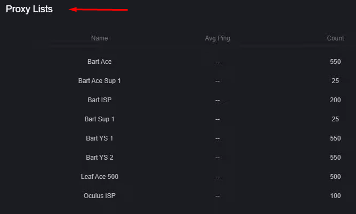Open the Bart YS 1 list
This screenshot has height=214, width=356.
[100, 138]
